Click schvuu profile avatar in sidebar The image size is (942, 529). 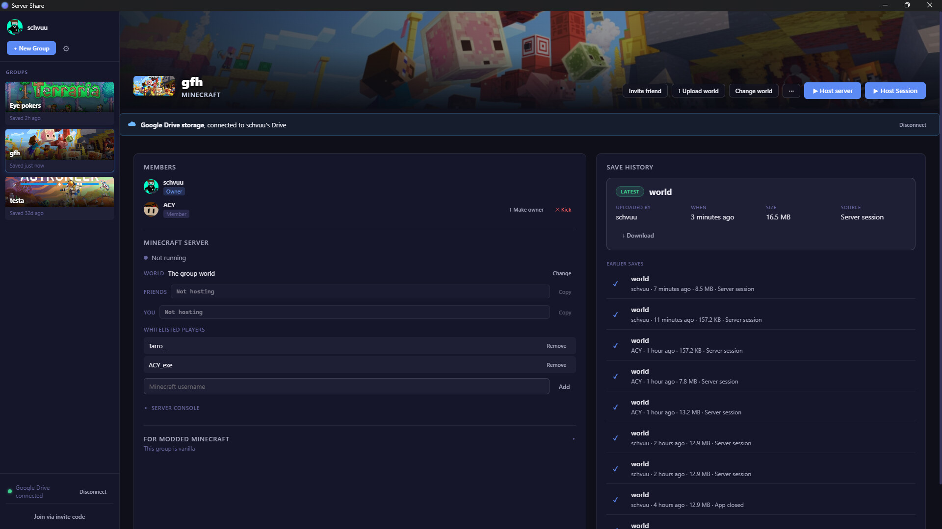click(15, 27)
